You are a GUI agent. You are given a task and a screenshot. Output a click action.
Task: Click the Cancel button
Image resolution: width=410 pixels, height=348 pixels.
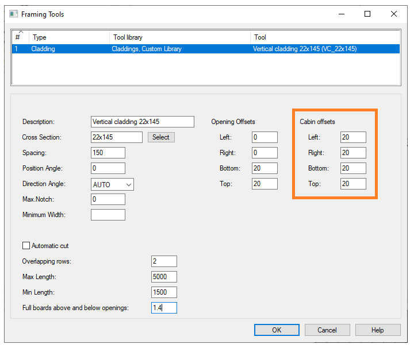click(x=327, y=330)
